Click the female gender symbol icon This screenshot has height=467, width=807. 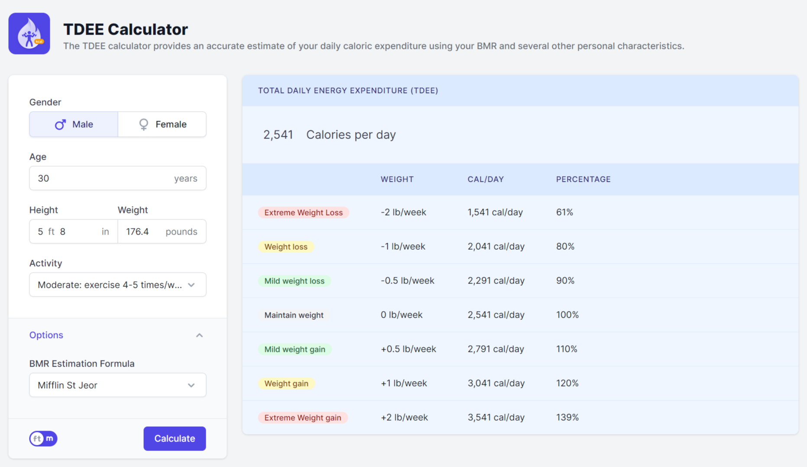(143, 125)
